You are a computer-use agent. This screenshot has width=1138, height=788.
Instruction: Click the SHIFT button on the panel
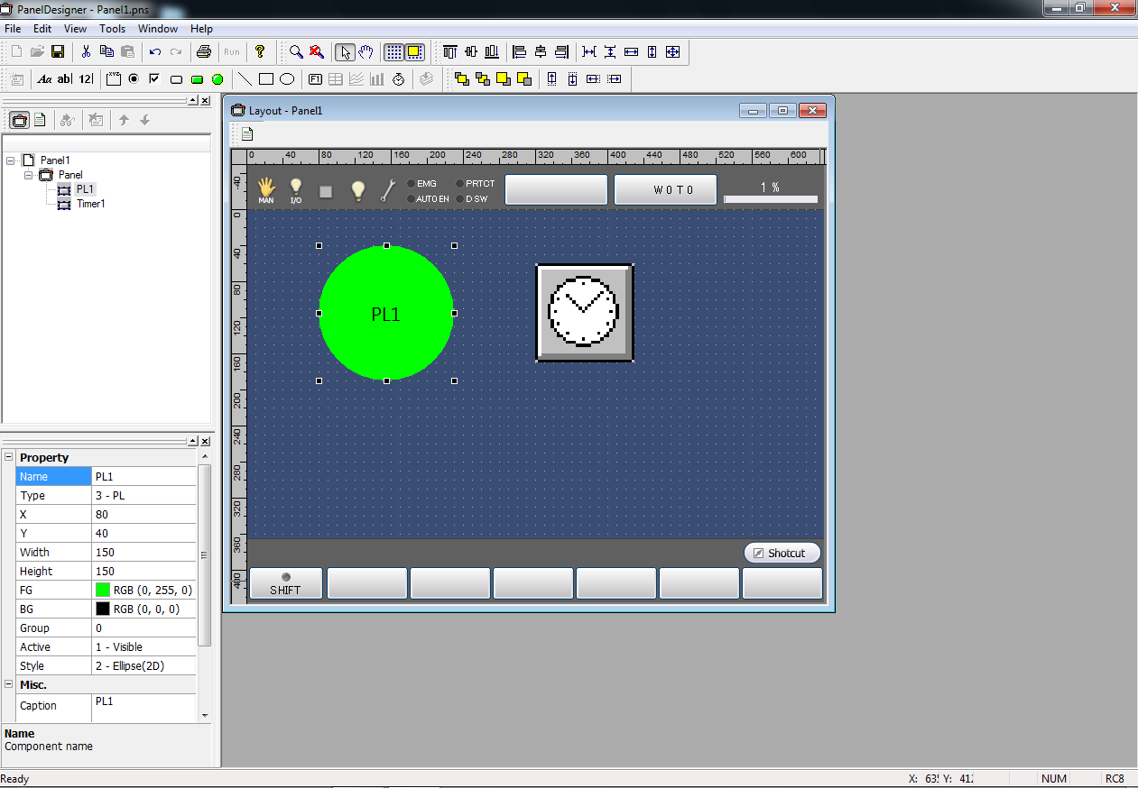[x=286, y=584]
